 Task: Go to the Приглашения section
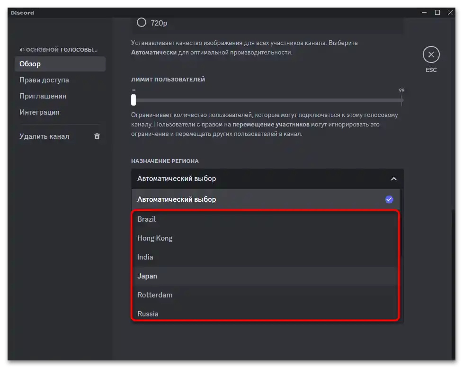pos(43,96)
